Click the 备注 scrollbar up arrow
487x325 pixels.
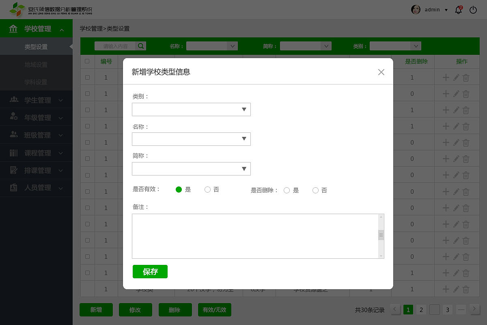(x=381, y=217)
